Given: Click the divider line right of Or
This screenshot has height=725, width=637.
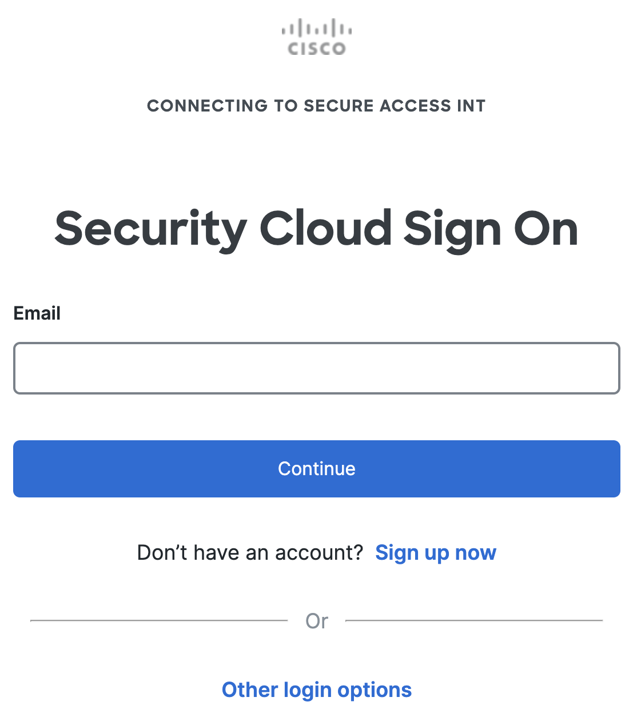Looking at the screenshot, I should click(474, 620).
